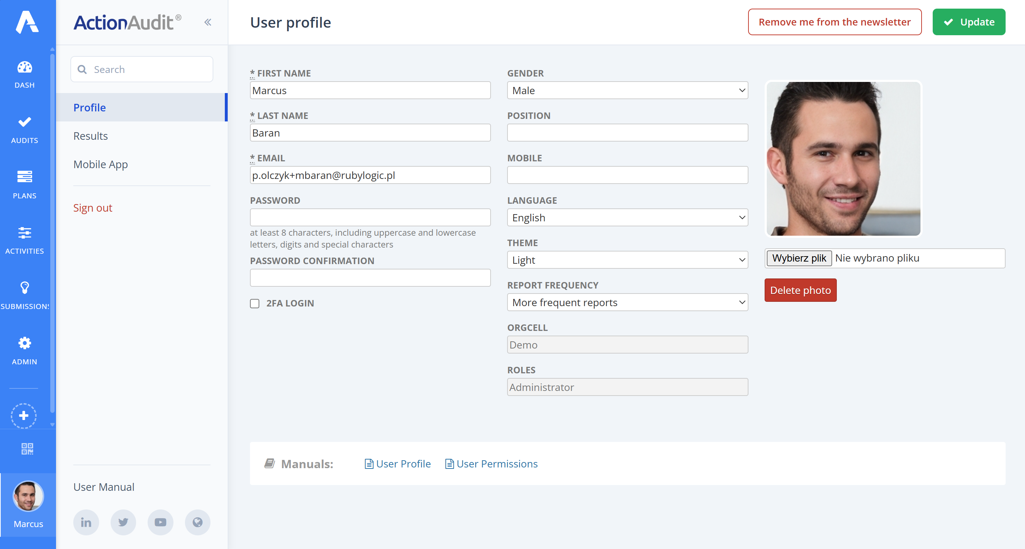Open the QR code icon

click(x=27, y=449)
